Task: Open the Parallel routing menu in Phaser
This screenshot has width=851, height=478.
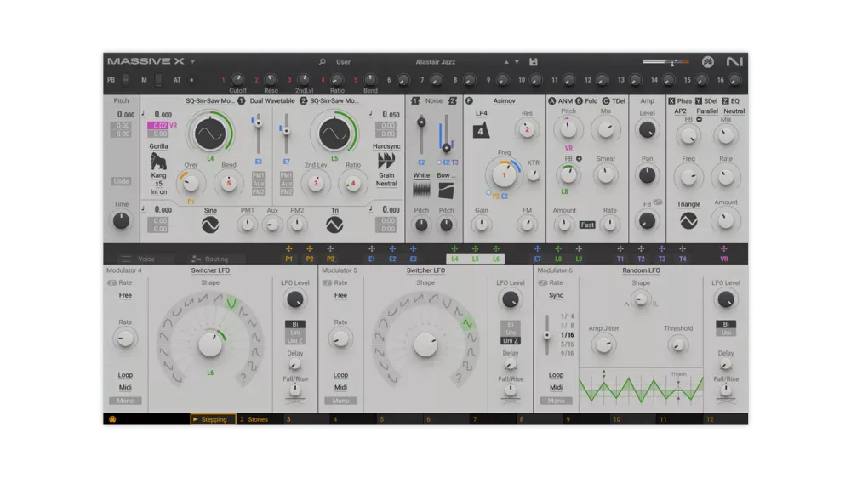Action: [x=706, y=111]
